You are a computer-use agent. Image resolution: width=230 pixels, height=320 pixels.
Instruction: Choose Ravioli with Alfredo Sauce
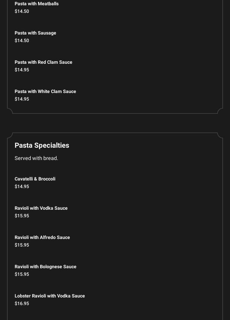42,238
